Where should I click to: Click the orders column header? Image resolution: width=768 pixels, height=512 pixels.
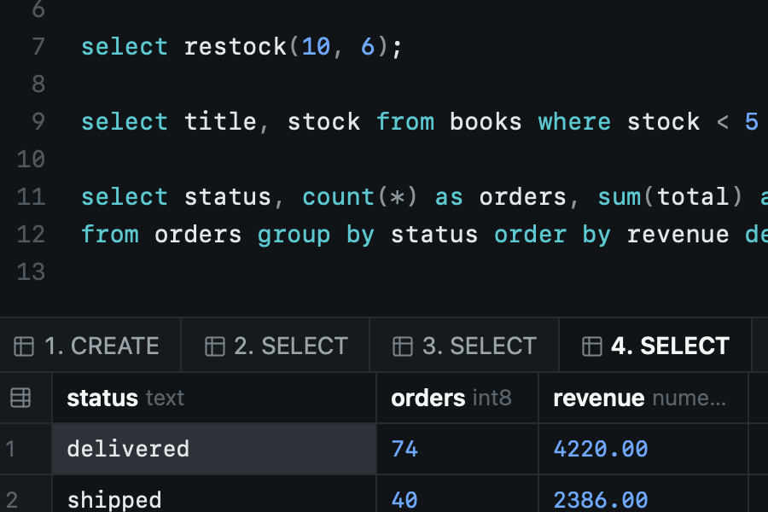pyautogui.click(x=457, y=398)
